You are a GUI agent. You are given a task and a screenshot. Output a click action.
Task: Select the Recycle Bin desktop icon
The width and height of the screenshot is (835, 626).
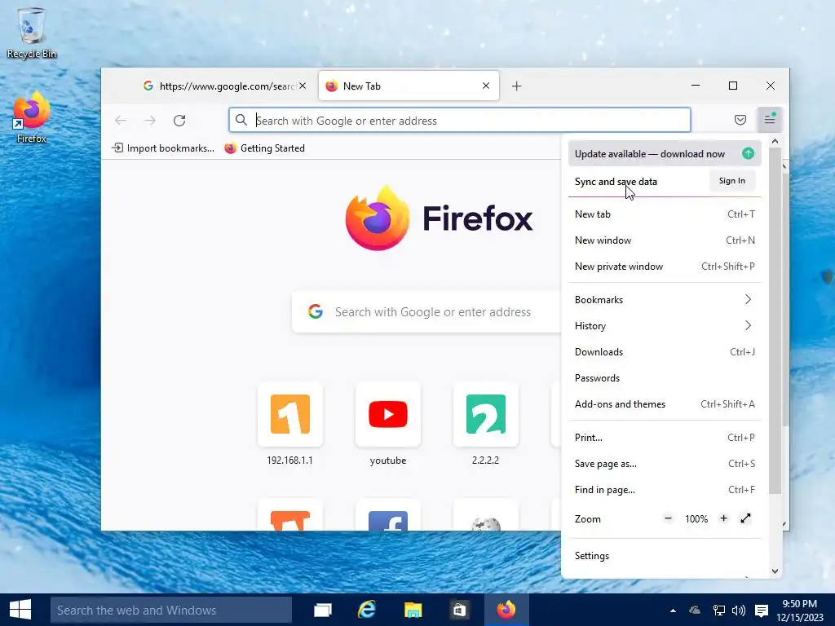(x=32, y=33)
